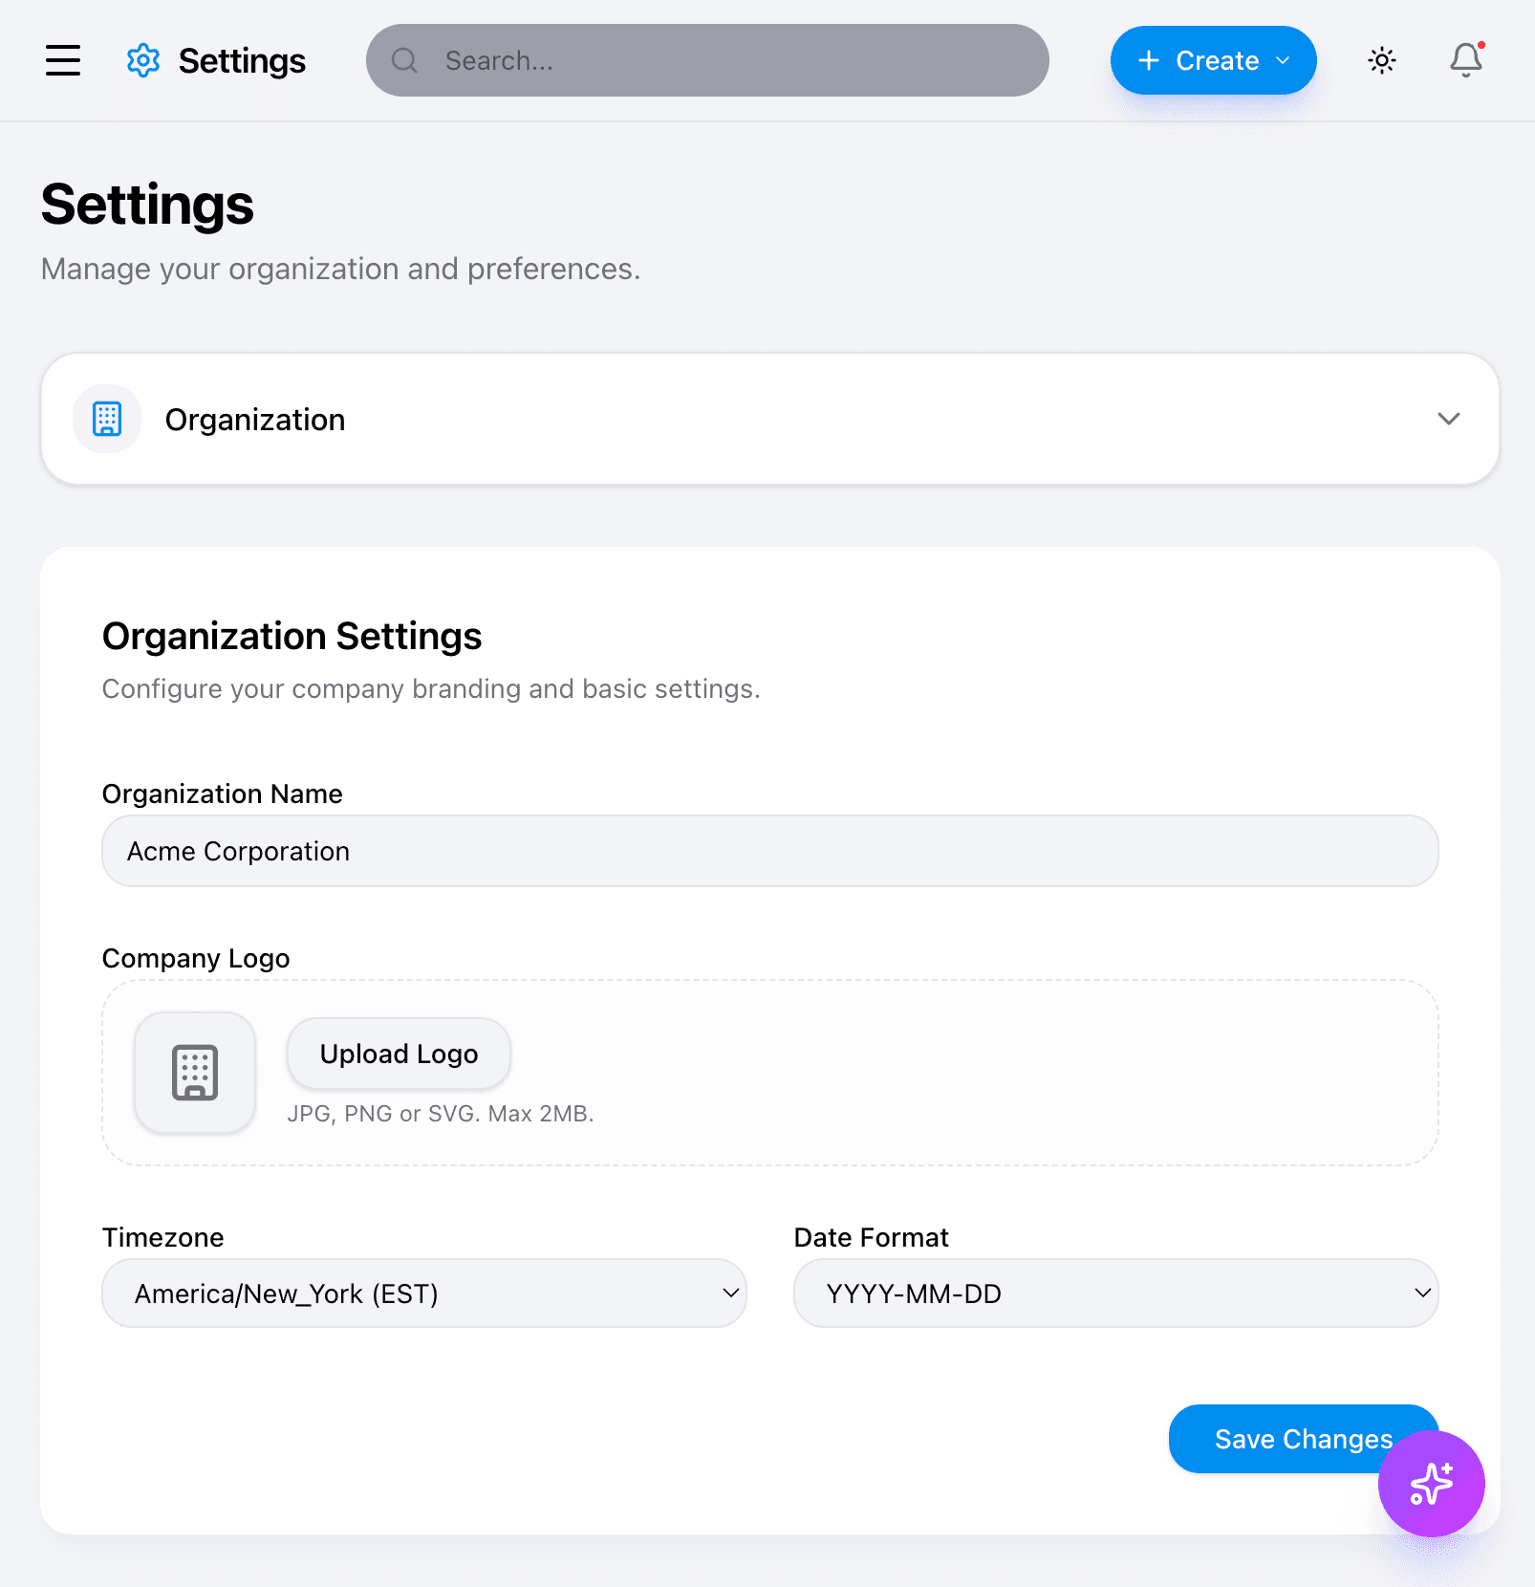1535x1587 pixels.
Task: Open the Timezone dropdown
Action: [x=424, y=1293]
